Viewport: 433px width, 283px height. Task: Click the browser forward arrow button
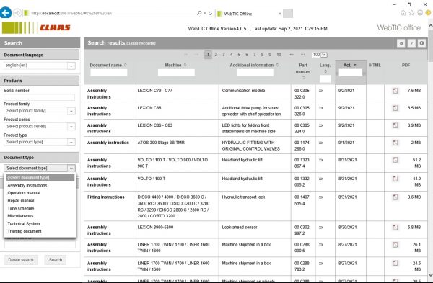[x=17, y=13]
